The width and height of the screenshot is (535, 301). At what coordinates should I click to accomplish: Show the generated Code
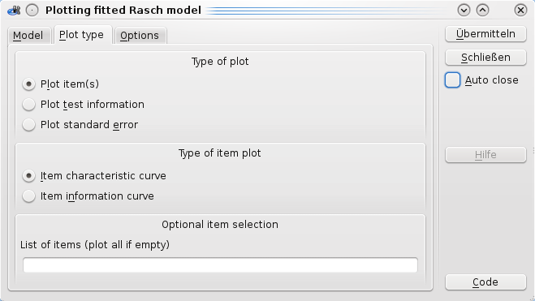(x=485, y=282)
